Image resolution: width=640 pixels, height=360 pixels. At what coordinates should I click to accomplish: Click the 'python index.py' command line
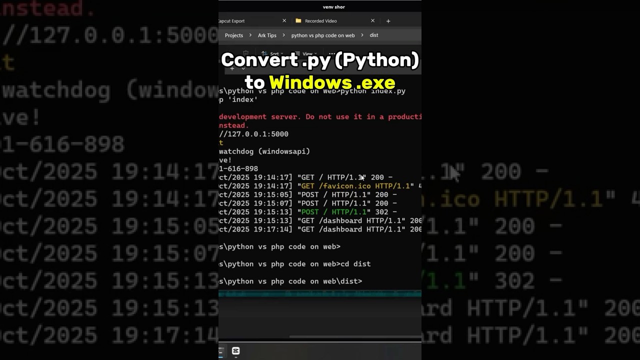click(312, 91)
